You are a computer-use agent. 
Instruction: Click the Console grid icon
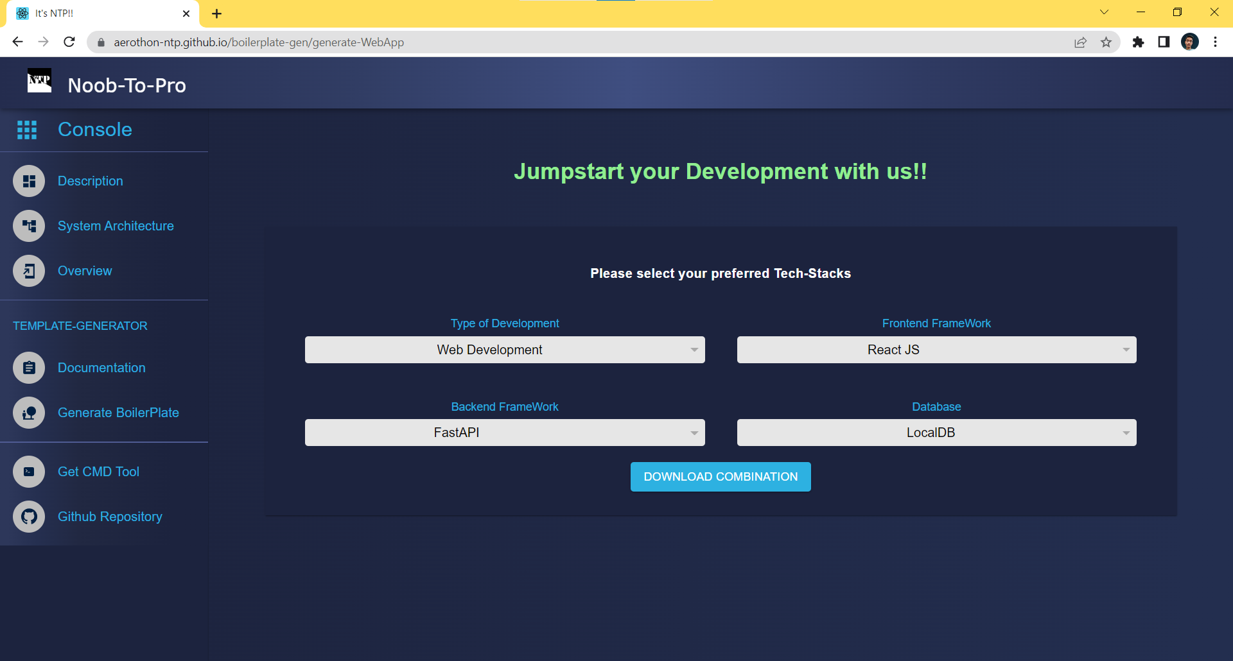[27, 130]
